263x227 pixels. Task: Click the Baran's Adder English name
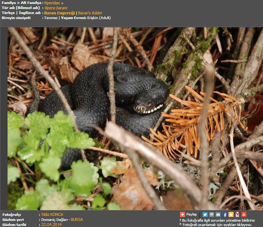pyautogui.click(x=90, y=13)
